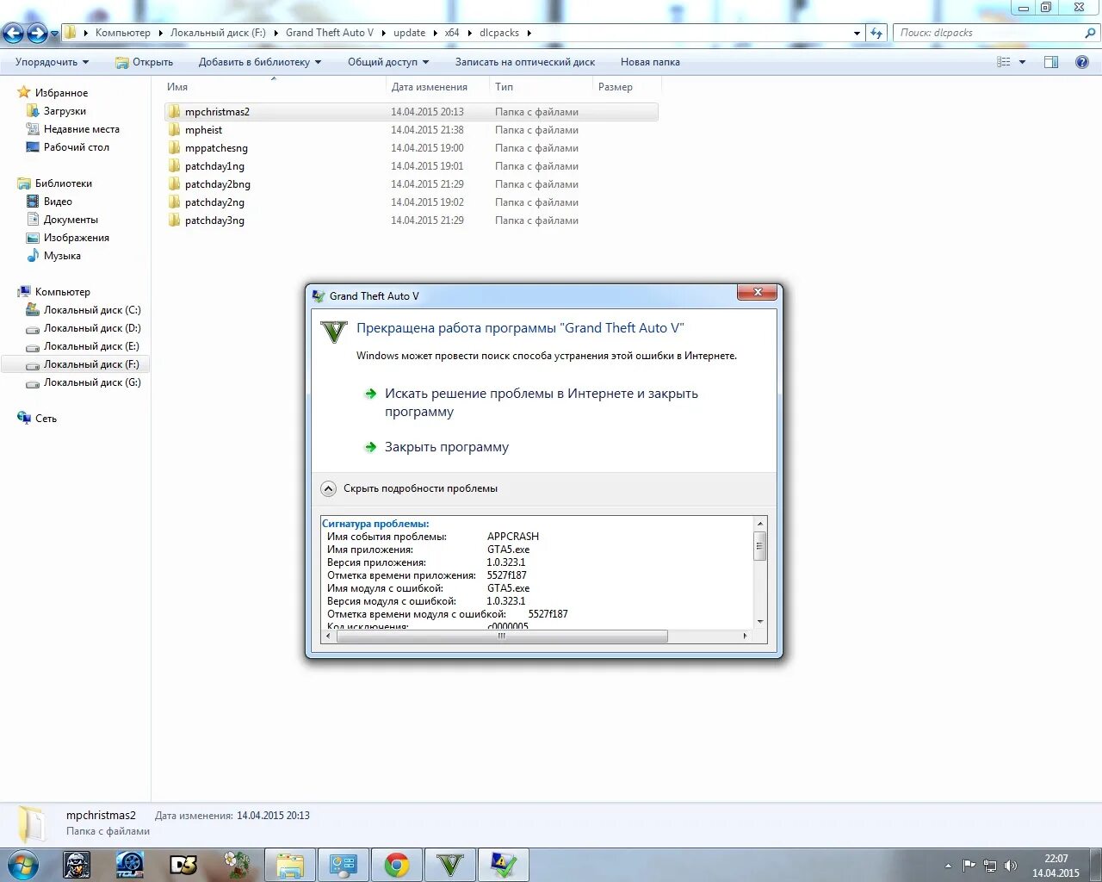Open recent locations dropdown beside Forward arrow

point(55,34)
